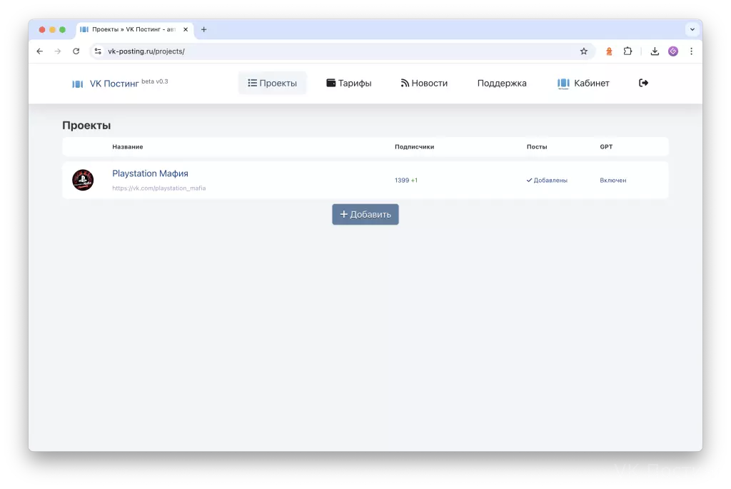731x489 pixels.
Task: Click the 1399 subscribers count
Action: (x=401, y=181)
